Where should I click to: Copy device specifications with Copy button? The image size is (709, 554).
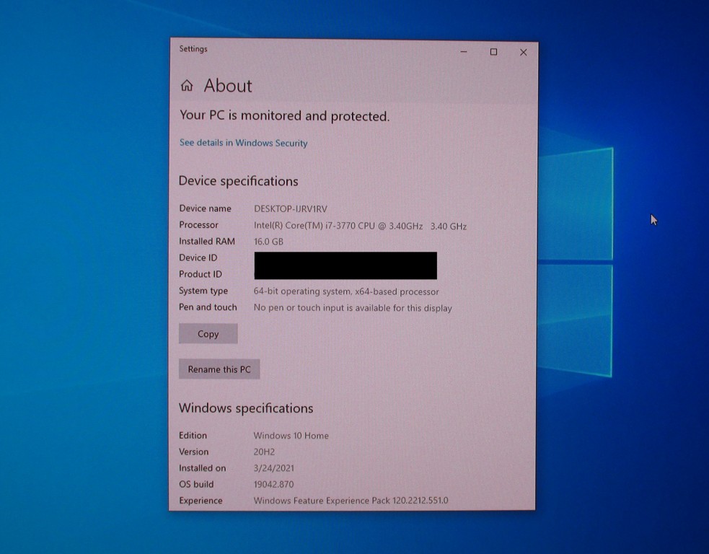click(x=208, y=334)
